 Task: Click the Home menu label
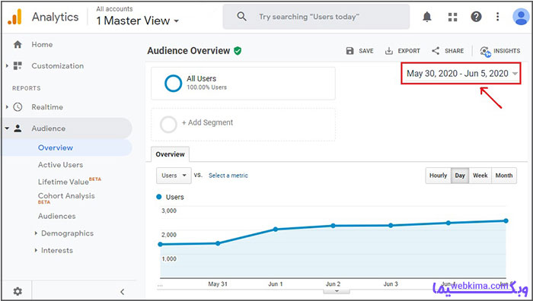pos(42,44)
